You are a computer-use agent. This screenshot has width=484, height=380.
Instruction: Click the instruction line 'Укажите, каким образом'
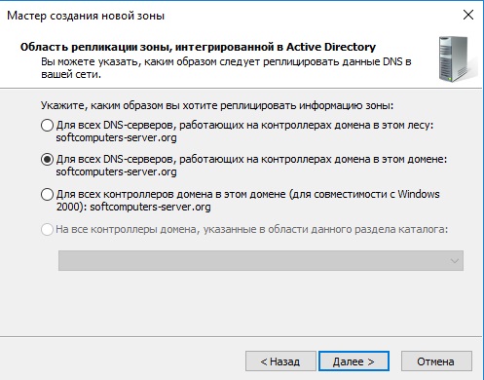point(217,105)
